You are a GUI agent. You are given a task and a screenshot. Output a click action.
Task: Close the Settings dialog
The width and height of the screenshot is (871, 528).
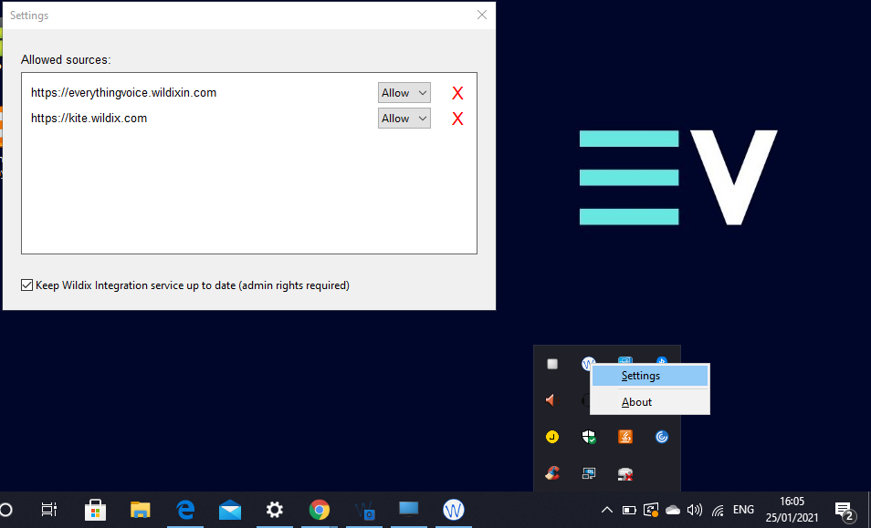click(481, 15)
